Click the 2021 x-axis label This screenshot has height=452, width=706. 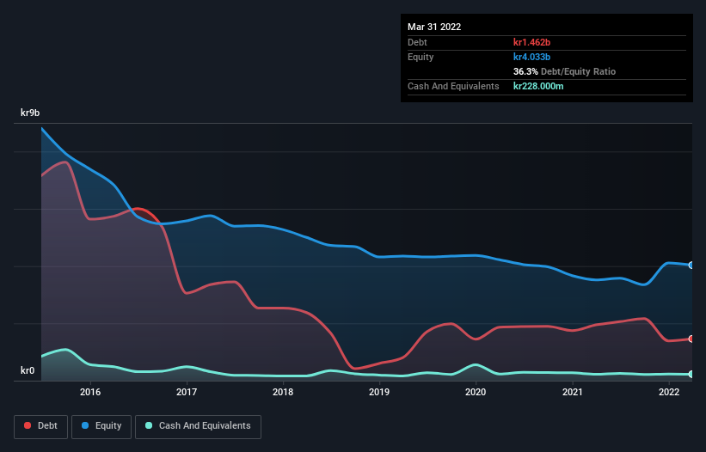tap(572, 392)
